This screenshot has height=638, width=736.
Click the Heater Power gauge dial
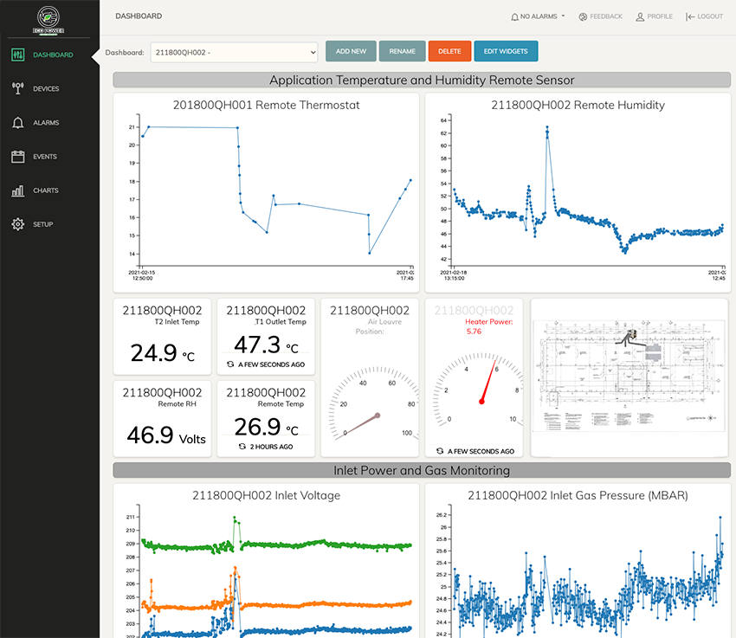[x=477, y=390]
